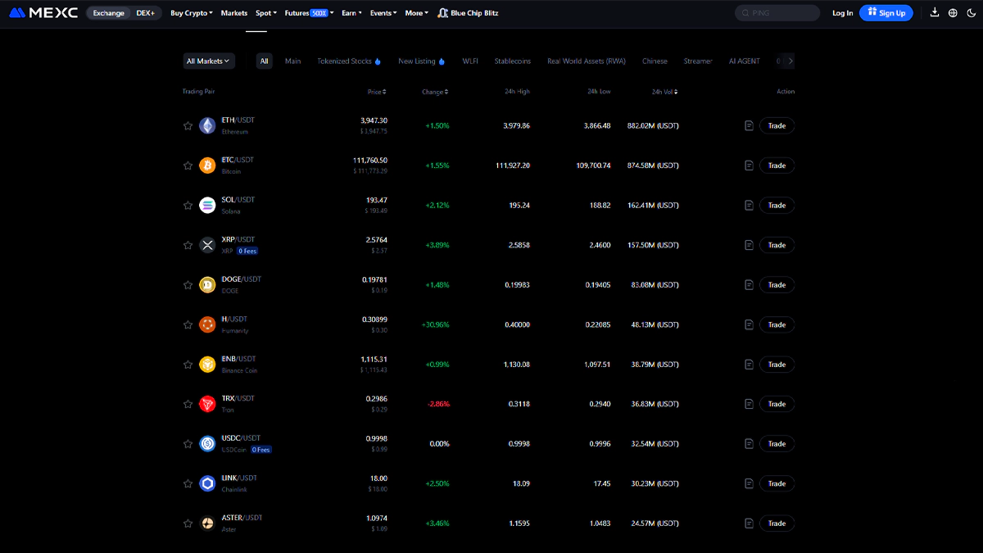Expand the All Markets dropdown
Viewport: 983px width, 553px height.
coord(208,61)
